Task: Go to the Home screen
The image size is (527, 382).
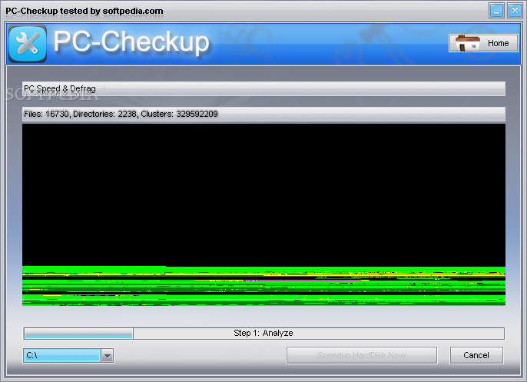Action: 483,43
